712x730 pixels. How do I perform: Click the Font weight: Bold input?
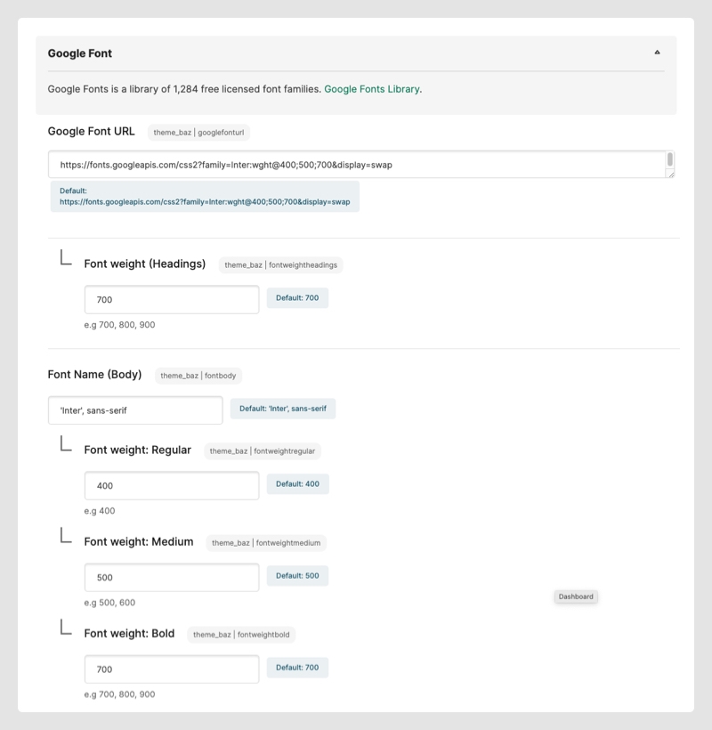click(x=172, y=669)
